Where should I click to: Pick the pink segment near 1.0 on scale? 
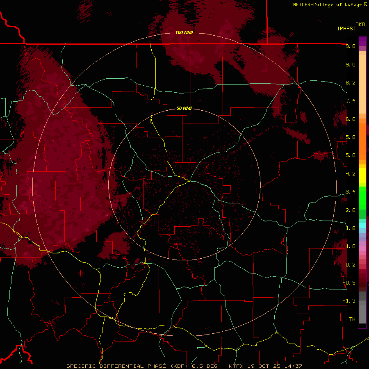(362, 248)
